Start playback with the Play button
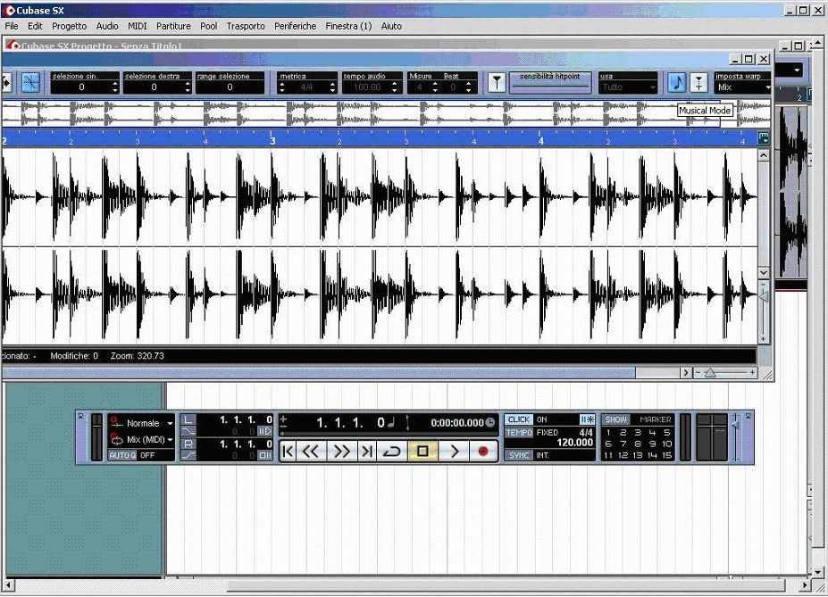 [454, 452]
